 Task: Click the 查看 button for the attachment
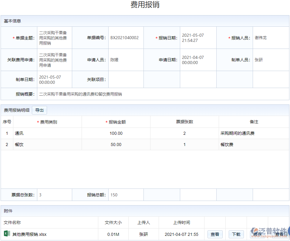point(215,234)
